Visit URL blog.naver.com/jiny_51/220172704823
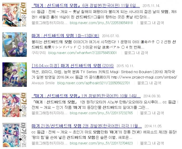This screenshot has height=149, width=182. coord(101,143)
